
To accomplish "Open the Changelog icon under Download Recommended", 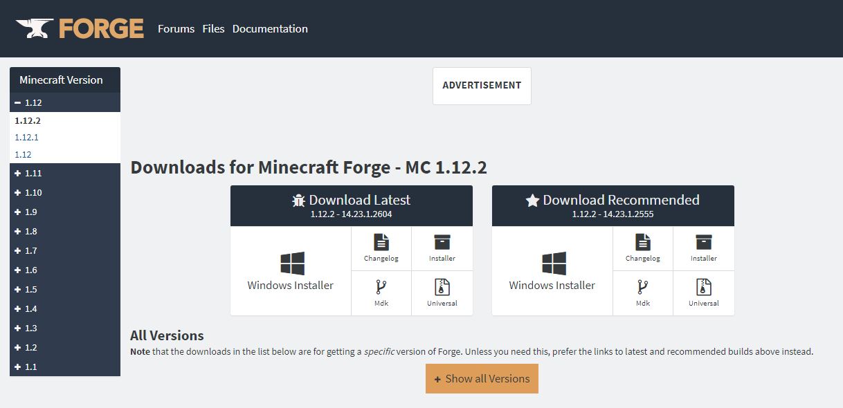I will coord(643,242).
